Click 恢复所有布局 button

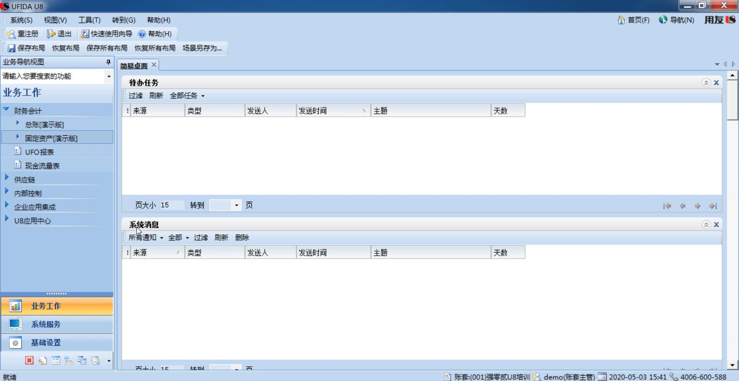155,48
